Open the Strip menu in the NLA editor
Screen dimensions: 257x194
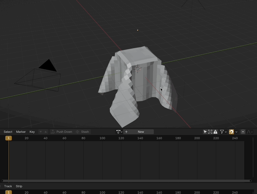coord(19,186)
